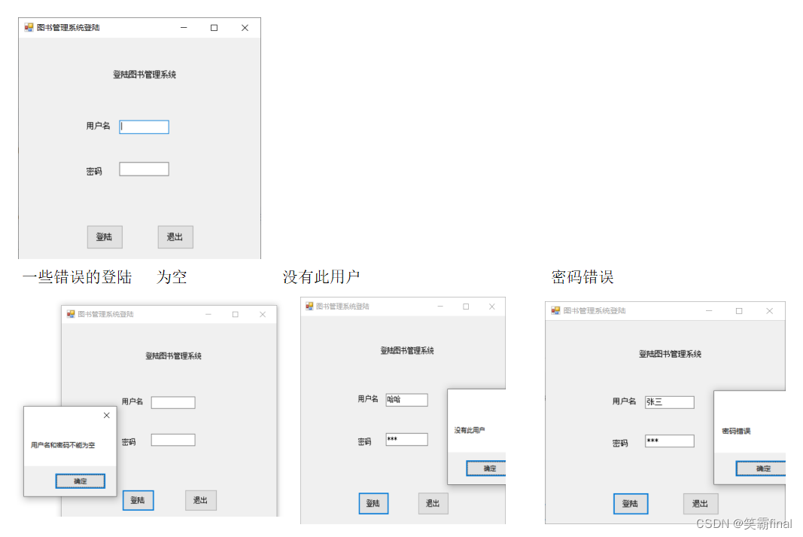Click the app icon in the title bar of the window with no error dialog

click(x=29, y=27)
